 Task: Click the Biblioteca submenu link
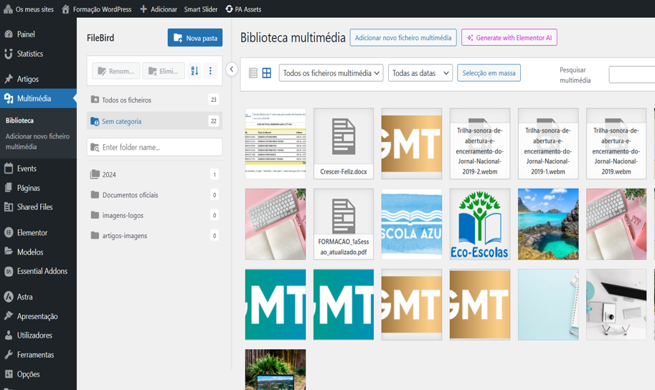coord(19,120)
